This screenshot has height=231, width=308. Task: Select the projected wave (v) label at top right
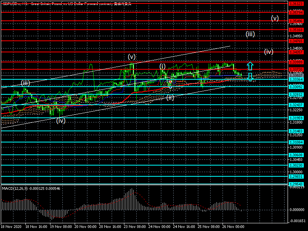tap(275, 18)
